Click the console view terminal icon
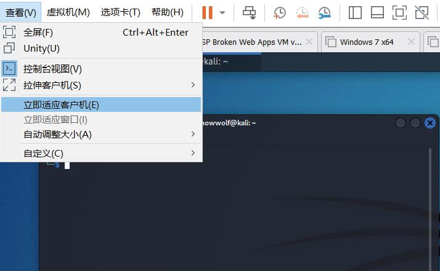 pos(9,69)
